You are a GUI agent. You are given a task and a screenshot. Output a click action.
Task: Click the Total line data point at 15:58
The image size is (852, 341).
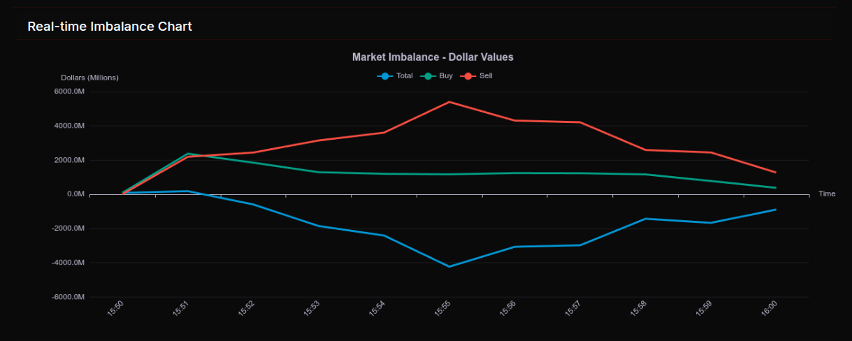coord(645,219)
